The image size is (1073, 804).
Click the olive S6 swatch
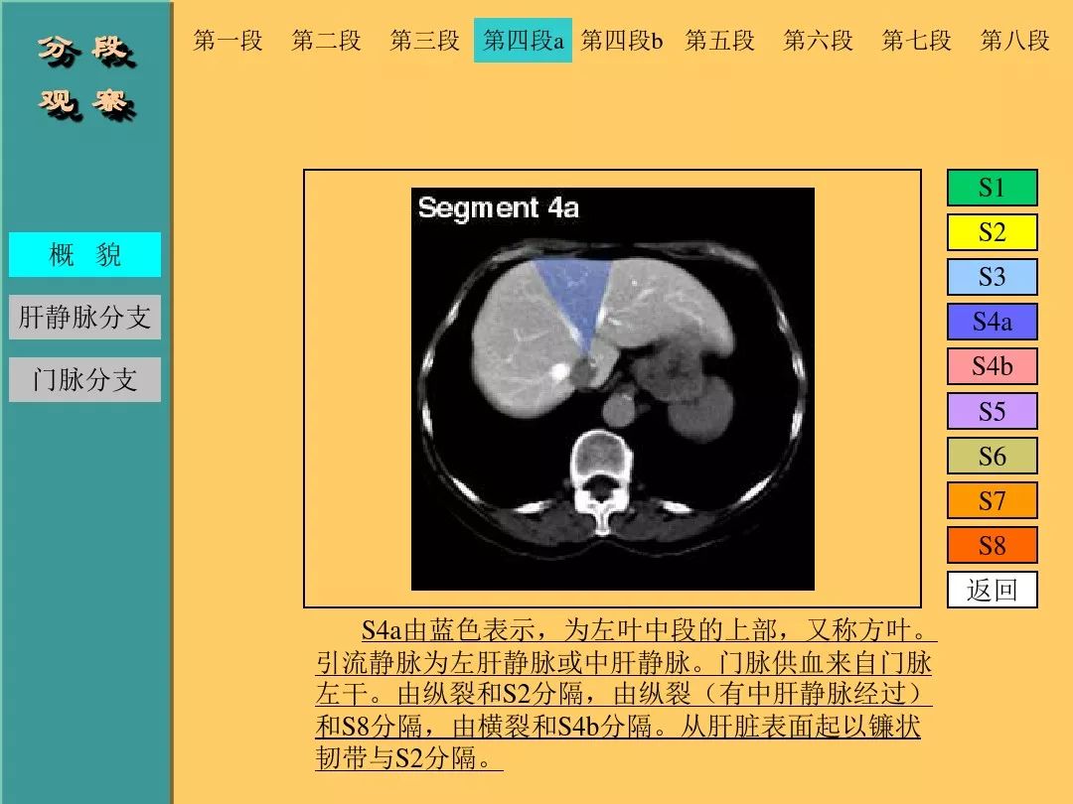point(992,456)
